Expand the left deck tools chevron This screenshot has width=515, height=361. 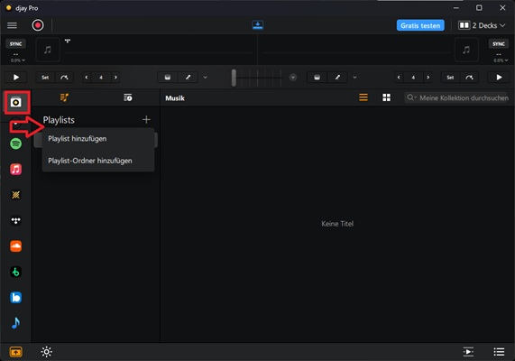(x=206, y=78)
